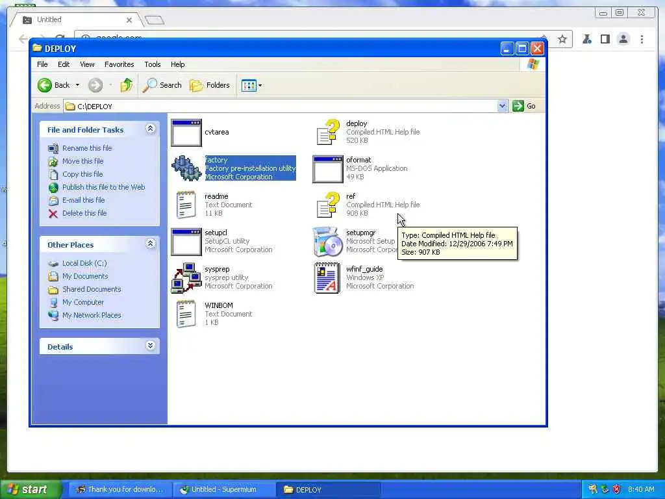The width and height of the screenshot is (665, 499).
Task: Open Back button history dropdown arrow
Action: click(x=78, y=85)
